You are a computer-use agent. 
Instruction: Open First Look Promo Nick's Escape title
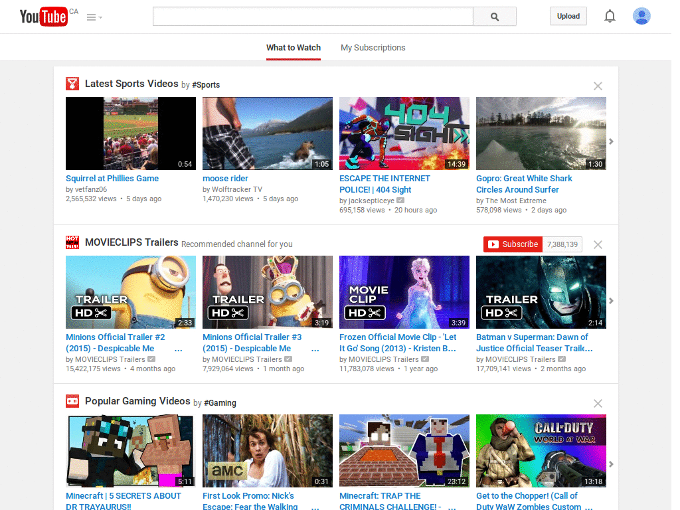point(250,501)
